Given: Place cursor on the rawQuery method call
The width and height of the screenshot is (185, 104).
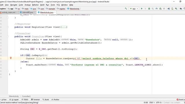Looking at the screenshot, I should coord(69,58).
